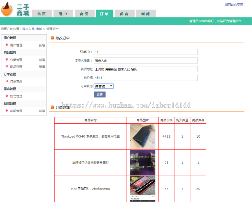This screenshot has width=252, height=209.
Task: Open 用户管理 link in sidebar
Action: (16, 45)
